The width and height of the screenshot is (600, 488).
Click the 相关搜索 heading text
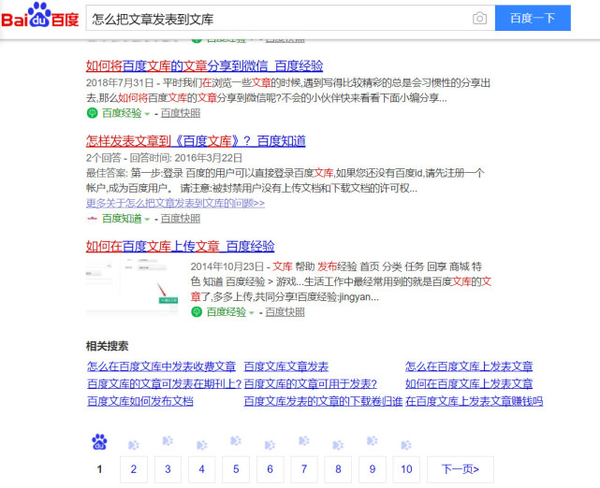click(x=107, y=346)
